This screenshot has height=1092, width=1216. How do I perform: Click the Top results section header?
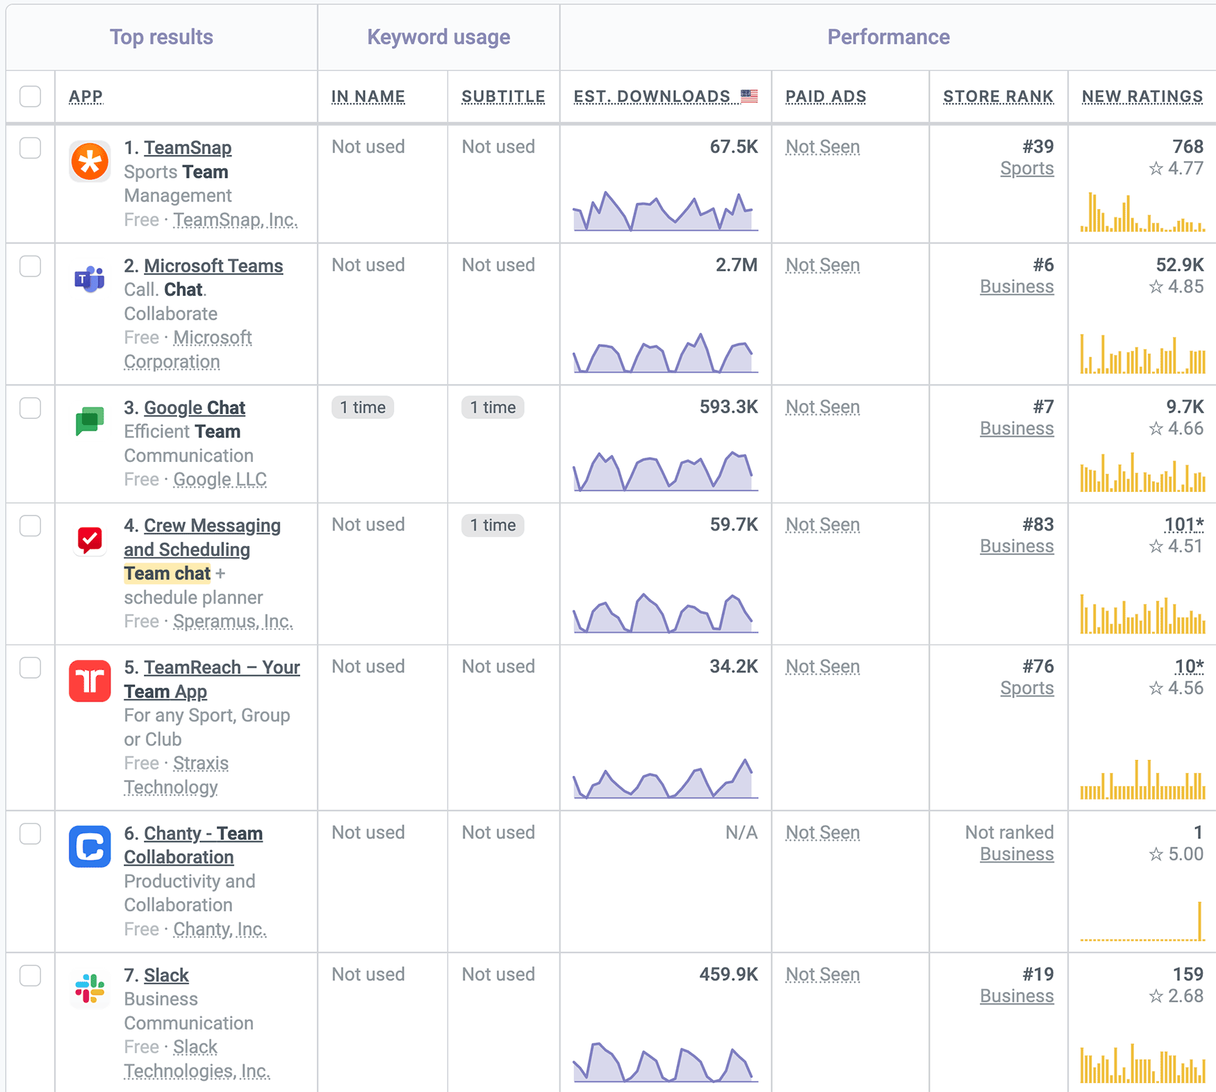click(161, 36)
